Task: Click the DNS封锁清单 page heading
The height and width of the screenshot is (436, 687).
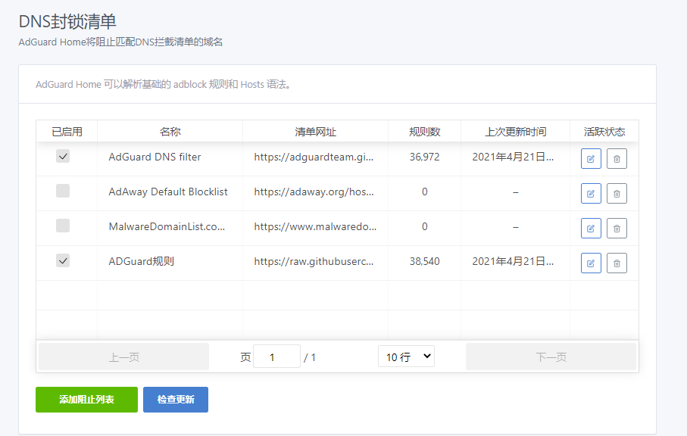Action: (67, 21)
